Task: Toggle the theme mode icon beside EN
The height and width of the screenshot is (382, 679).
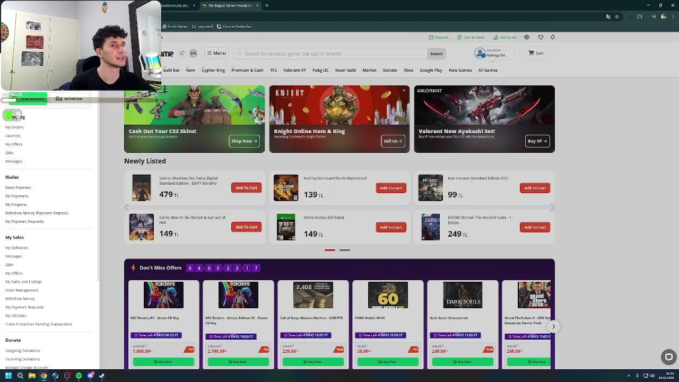Action: 182,53
